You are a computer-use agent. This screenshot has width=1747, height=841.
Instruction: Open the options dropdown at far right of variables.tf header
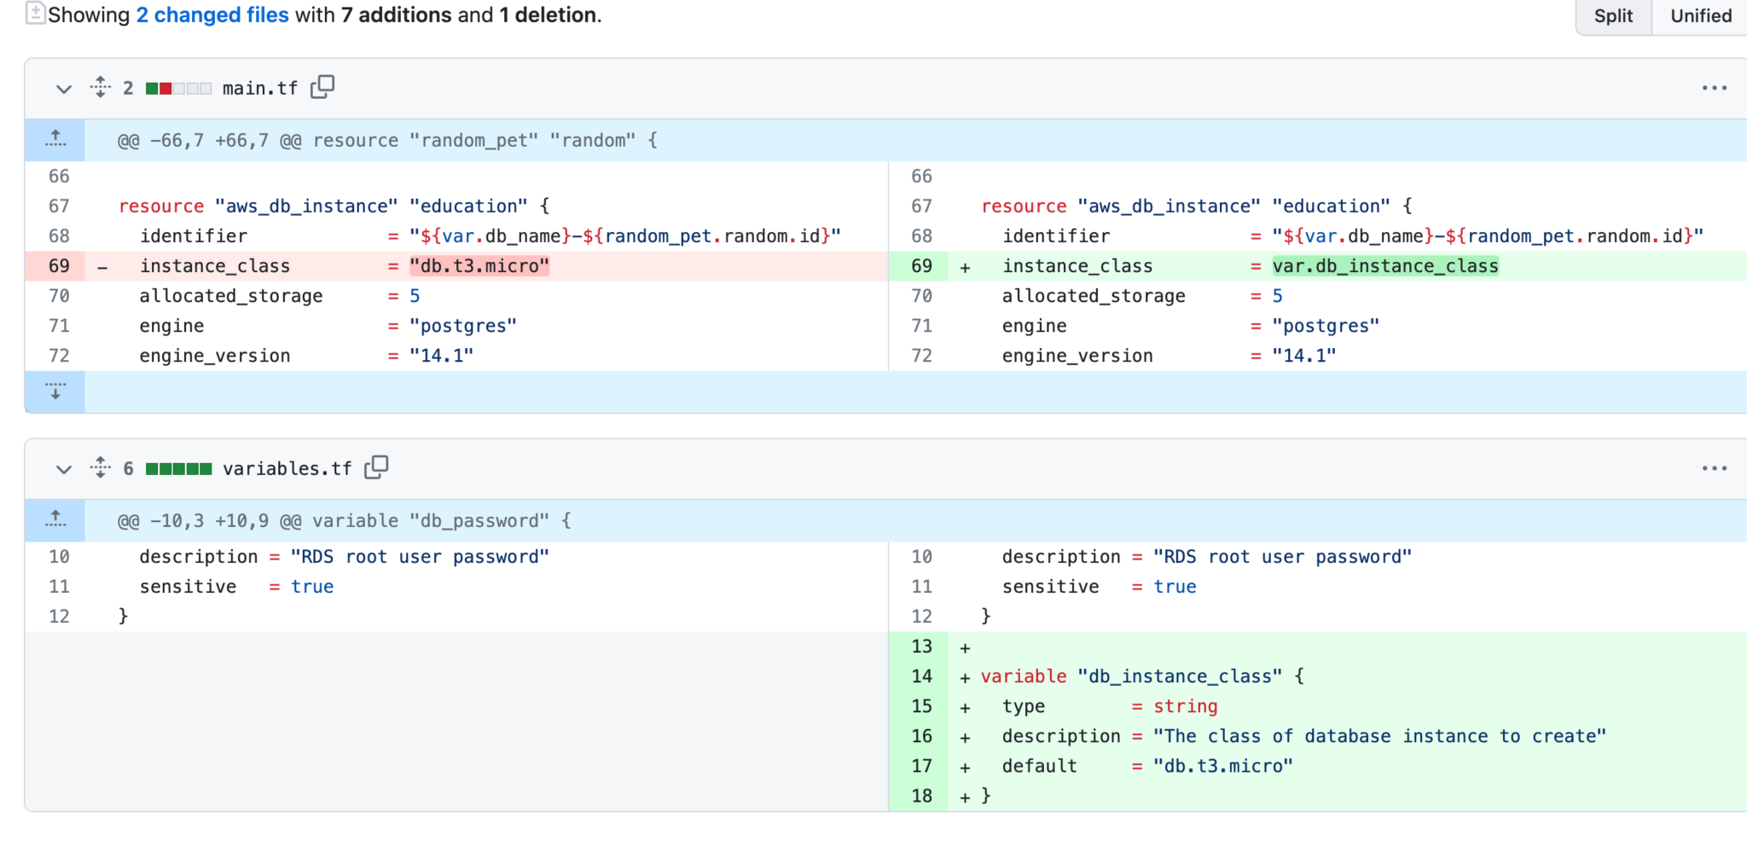[x=1715, y=467]
